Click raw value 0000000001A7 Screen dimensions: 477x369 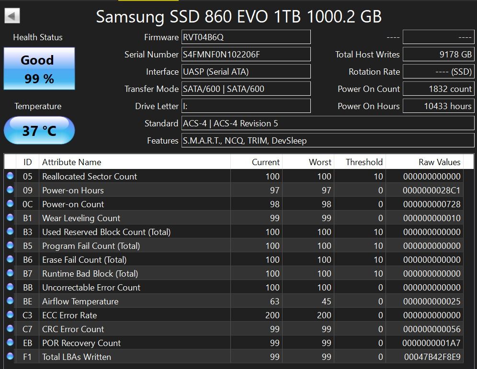point(432,343)
